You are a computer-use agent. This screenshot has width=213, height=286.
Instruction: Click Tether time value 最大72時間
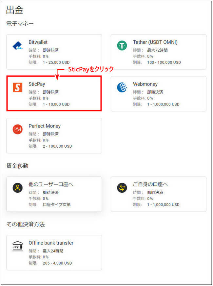pos(157,50)
